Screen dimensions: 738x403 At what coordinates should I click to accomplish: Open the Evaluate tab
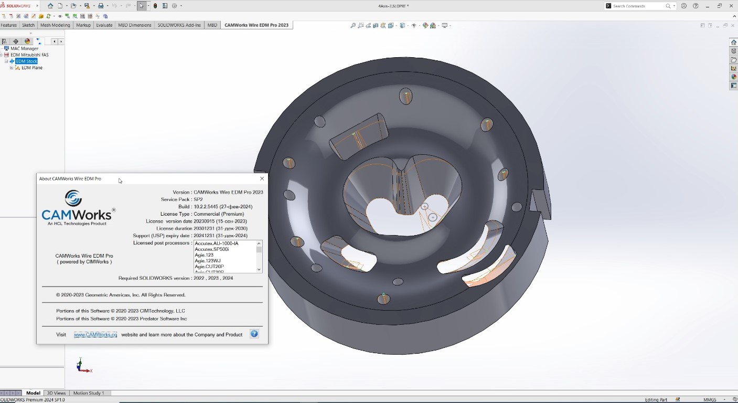point(104,25)
